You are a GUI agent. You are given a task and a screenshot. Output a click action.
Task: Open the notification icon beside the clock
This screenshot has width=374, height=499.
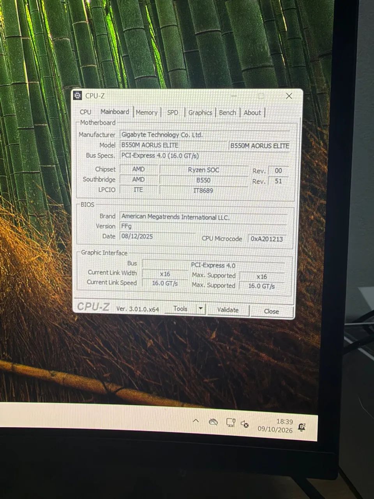click(x=301, y=427)
